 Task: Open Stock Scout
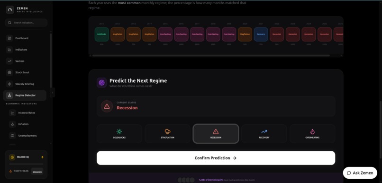pyautogui.click(x=25, y=72)
